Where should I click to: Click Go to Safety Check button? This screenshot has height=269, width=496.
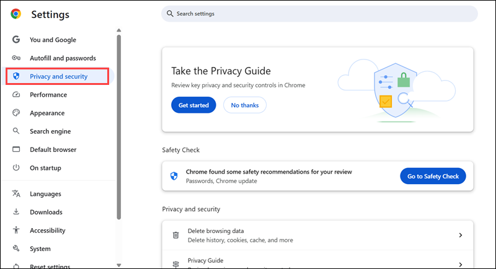433,176
